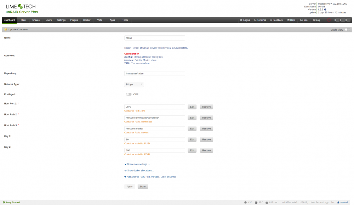Image resolution: width=354 pixels, height=205 pixels.
Task: Expand Show docker allocations
Action: pyautogui.click(x=139, y=170)
